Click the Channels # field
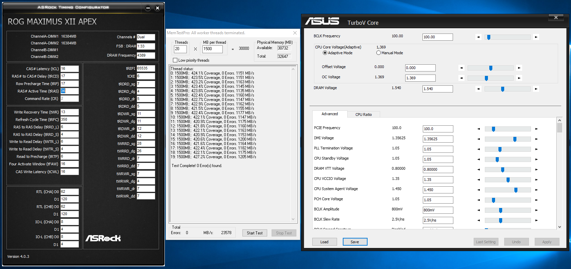 pos(146,37)
